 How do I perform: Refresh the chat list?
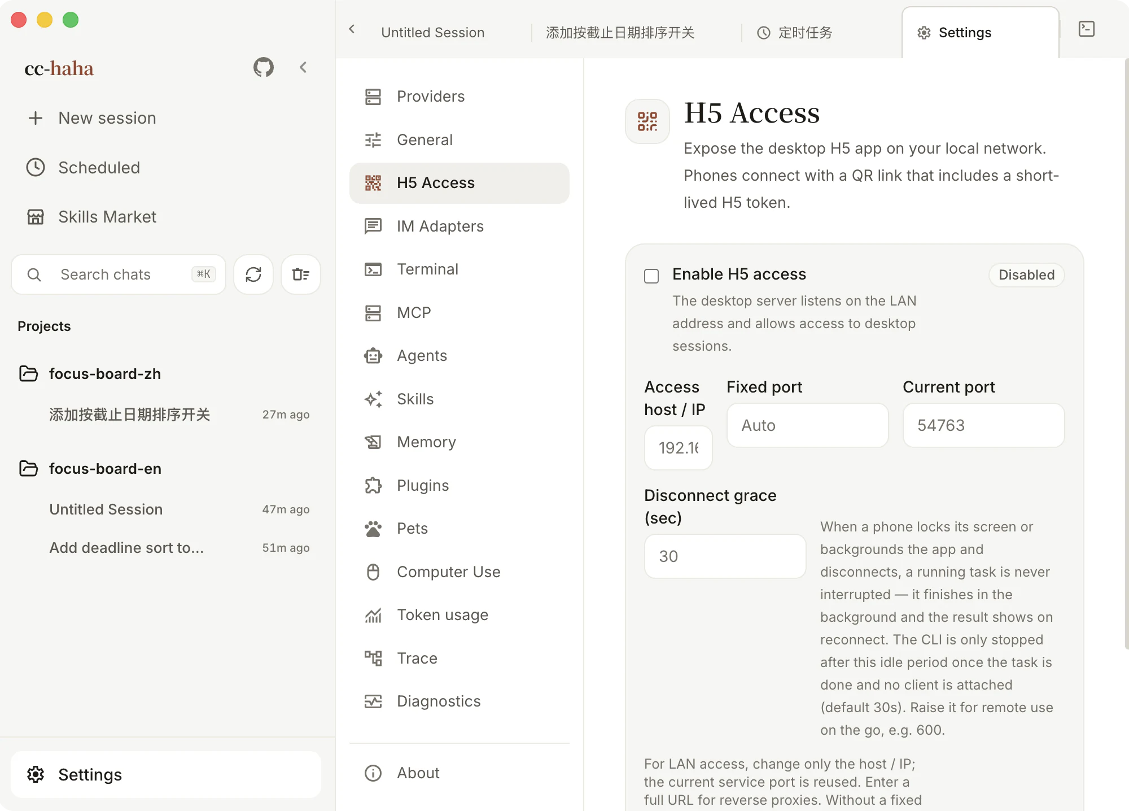point(253,274)
